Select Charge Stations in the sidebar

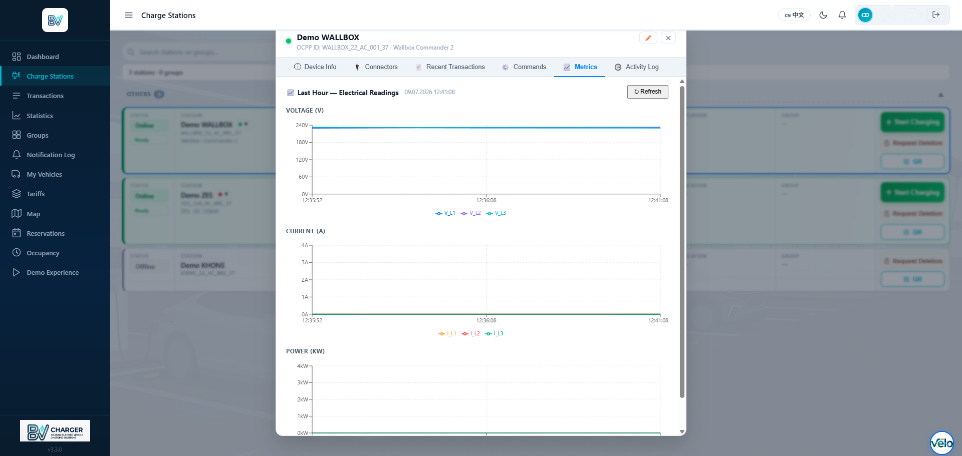click(x=55, y=76)
